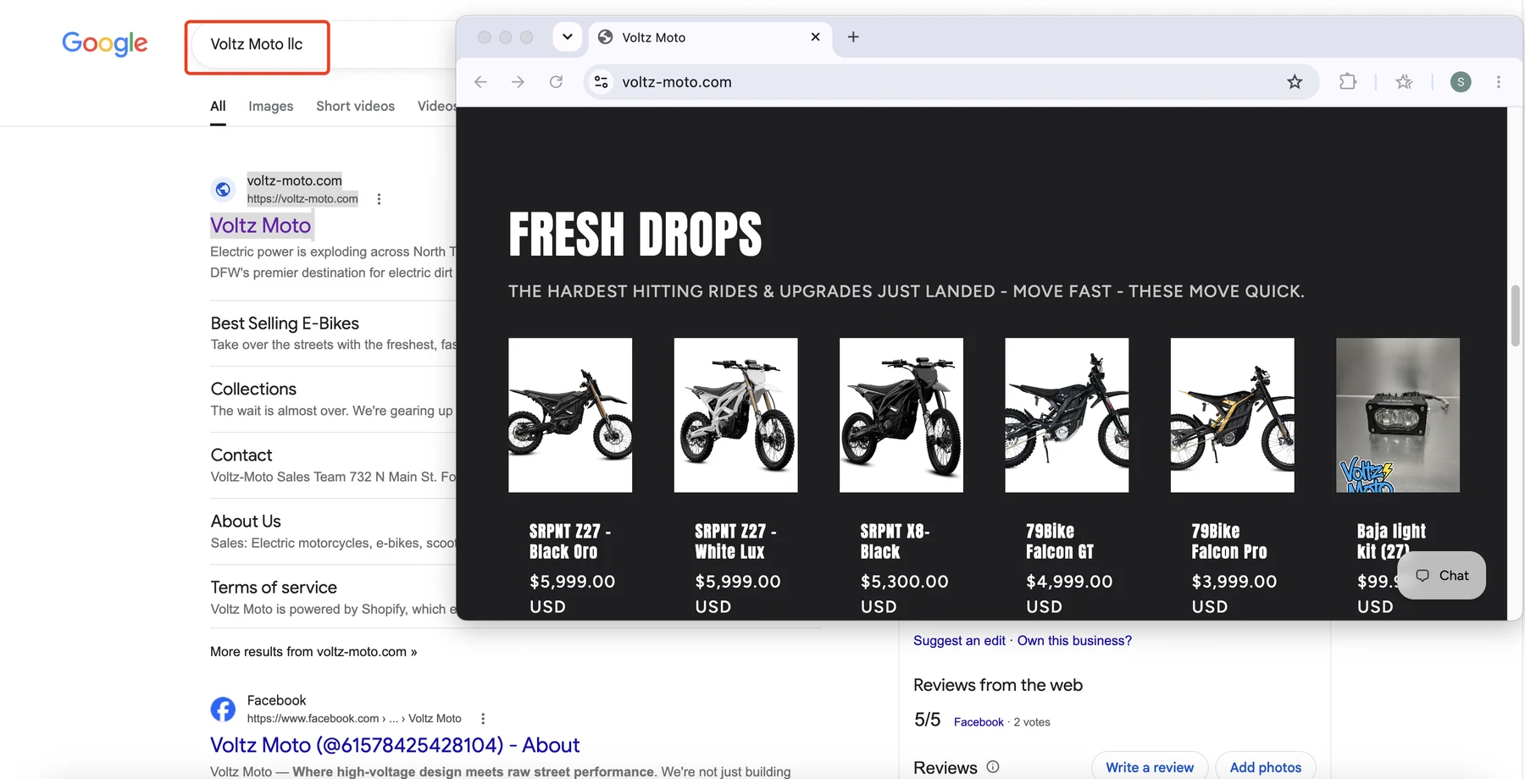1525x779 pixels.
Task: Show info icon next to Reviews
Action: tap(993, 767)
